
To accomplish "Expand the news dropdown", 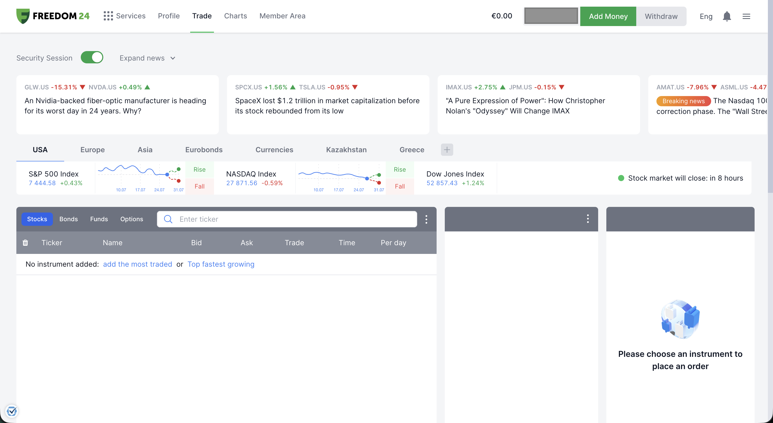I will click(x=147, y=58).
